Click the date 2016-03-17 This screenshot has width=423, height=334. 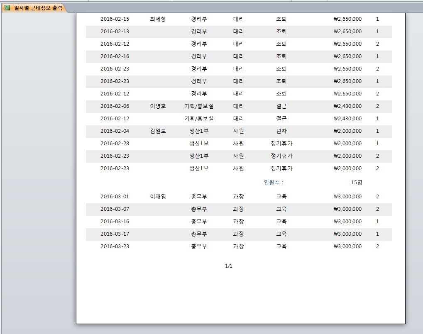tap(115, 234)
